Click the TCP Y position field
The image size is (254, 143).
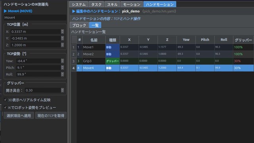(36, 38)
